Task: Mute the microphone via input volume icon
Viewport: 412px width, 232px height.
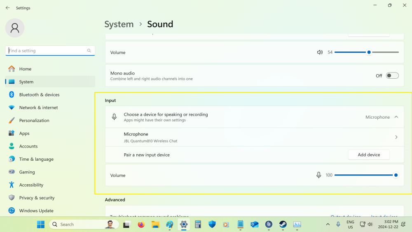Action: click(x=318, y=175)
